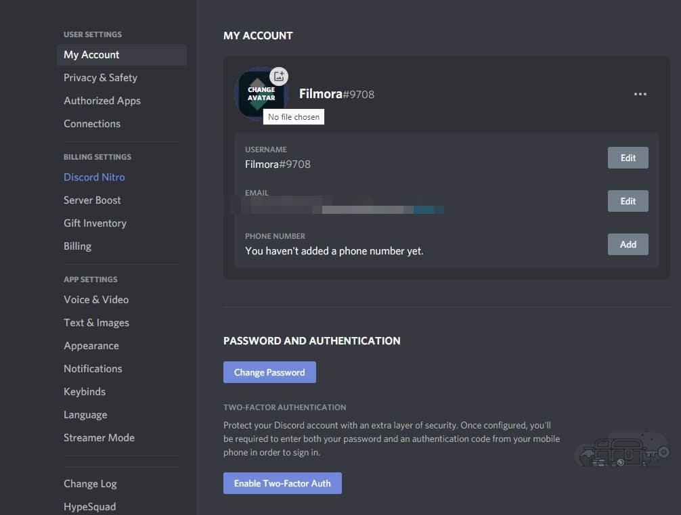Click Enable Two-Factor Auth button

pos(282,483)
